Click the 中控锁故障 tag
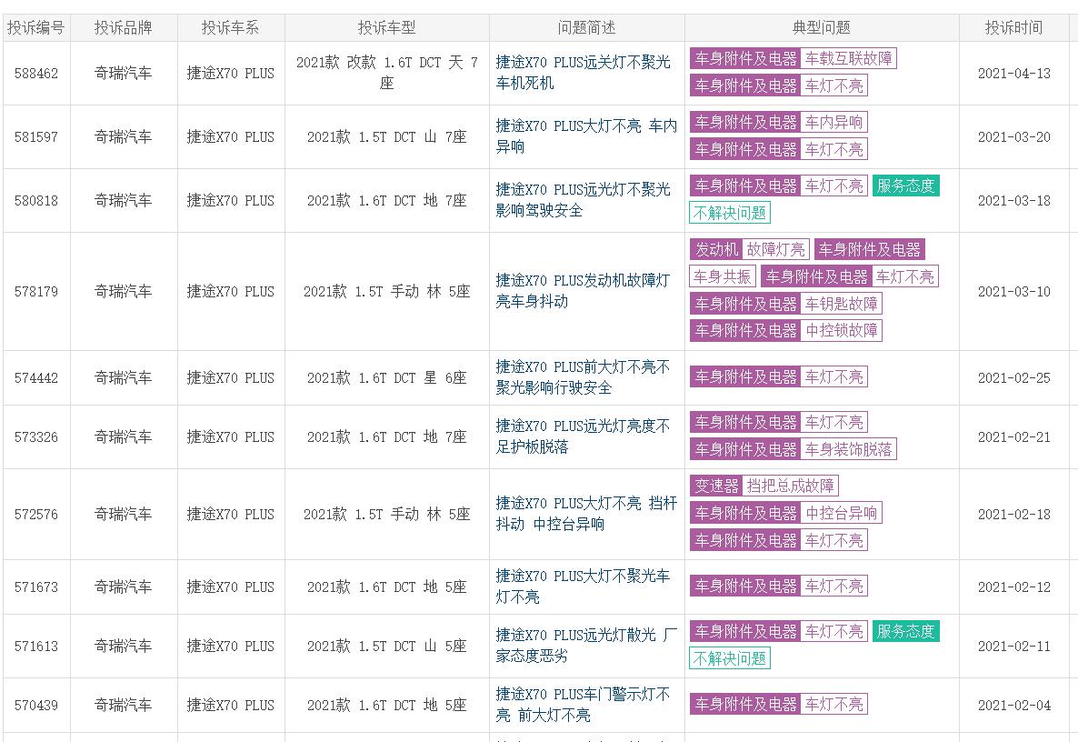The width and height of the screenshot is (1078, 742). pyautogui.click(x=842, y=330)
